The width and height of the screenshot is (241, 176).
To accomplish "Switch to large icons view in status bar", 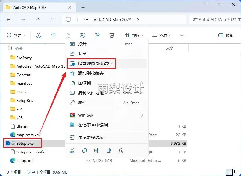I will pyautogui.click(x=236, y=172).
